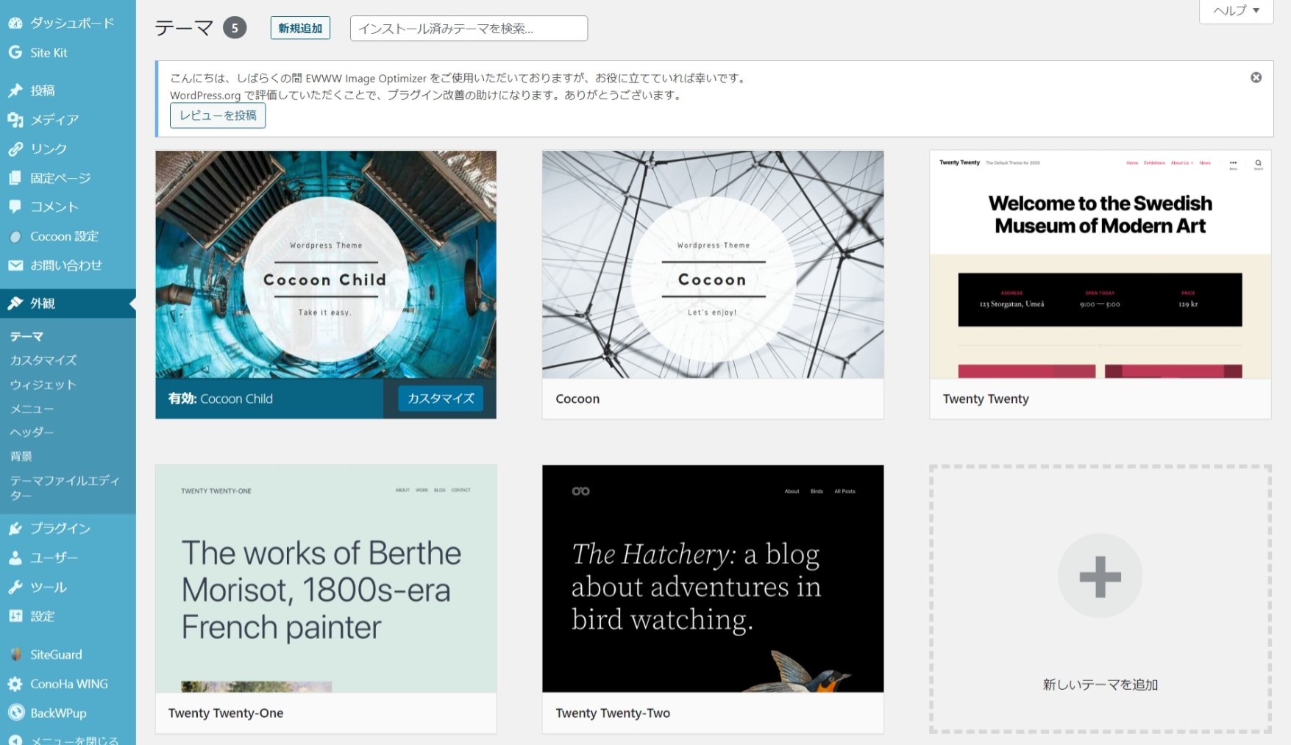Expand the ヘルプ dropdown tab

[1236, 10]
